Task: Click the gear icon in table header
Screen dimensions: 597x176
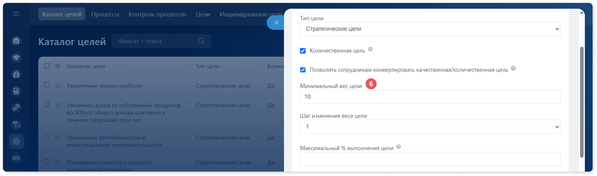Action: (57, 66)
